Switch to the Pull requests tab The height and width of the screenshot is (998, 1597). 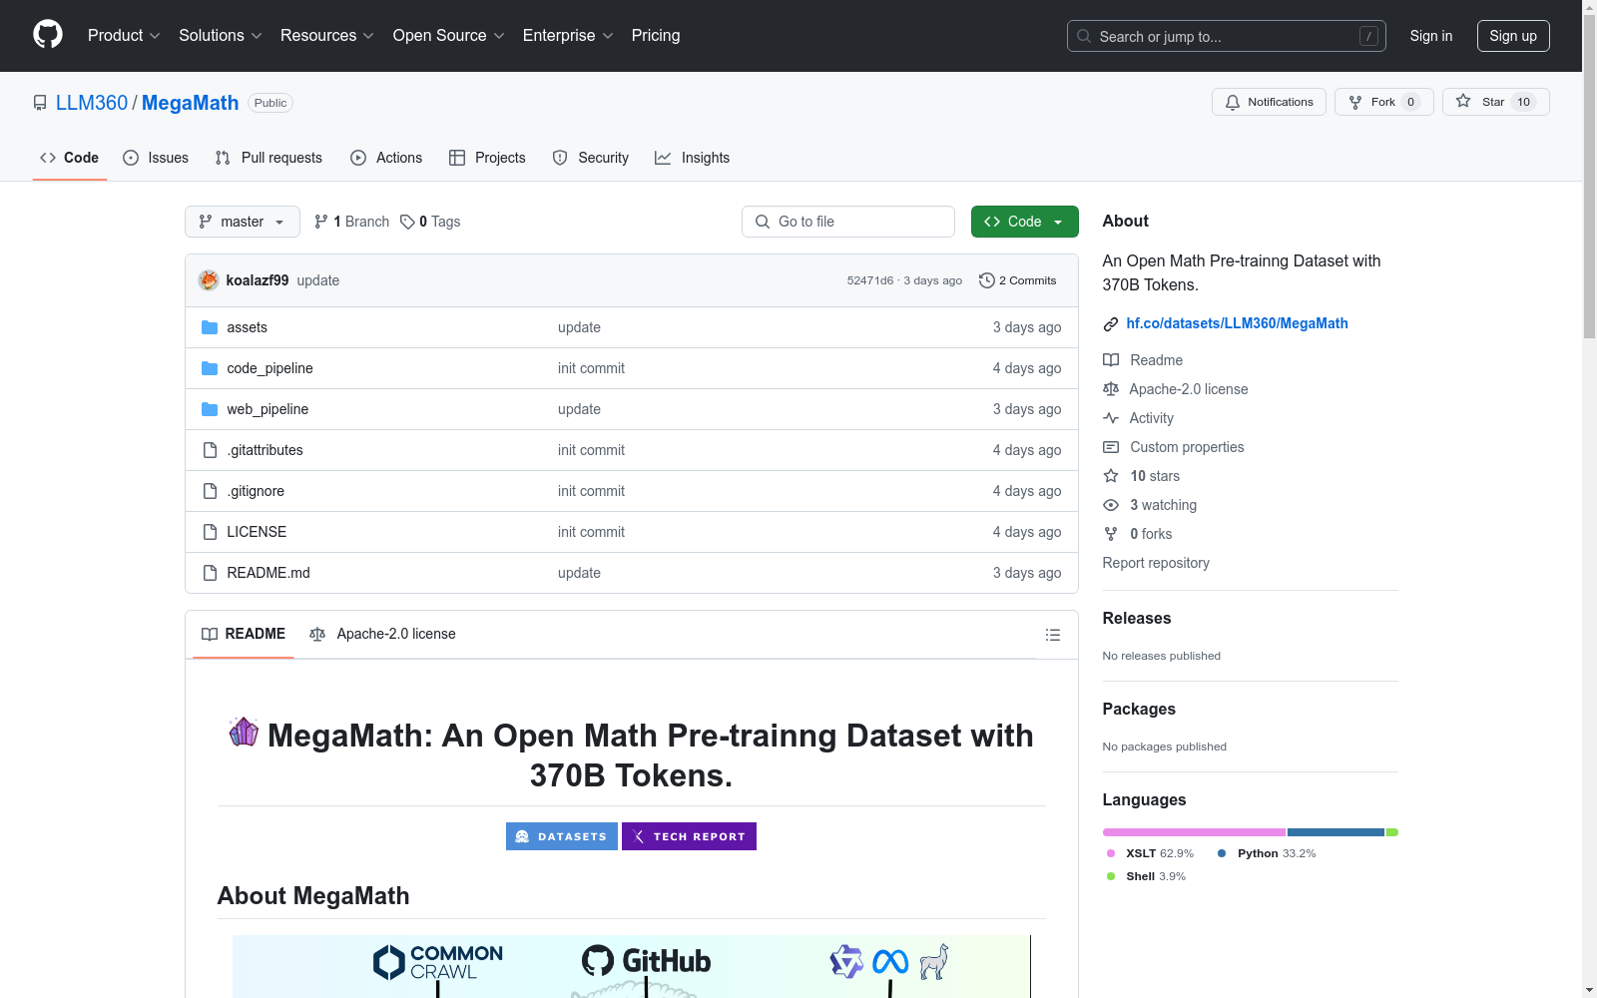(268, 158)
